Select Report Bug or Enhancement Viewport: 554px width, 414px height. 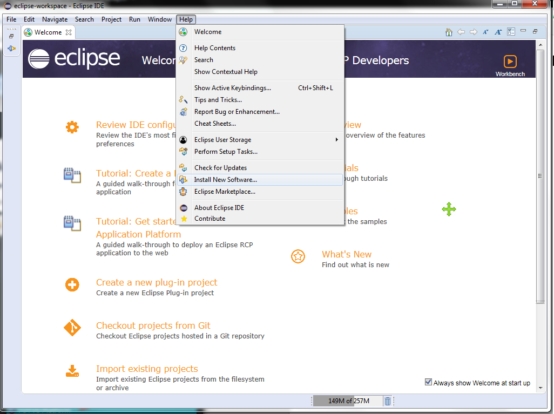260,112
